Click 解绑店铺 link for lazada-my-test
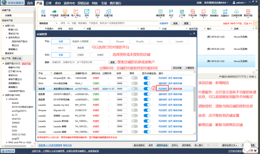The height and width of the screenshot is (154, 260). pyautogui.click(x=178, y=105)
